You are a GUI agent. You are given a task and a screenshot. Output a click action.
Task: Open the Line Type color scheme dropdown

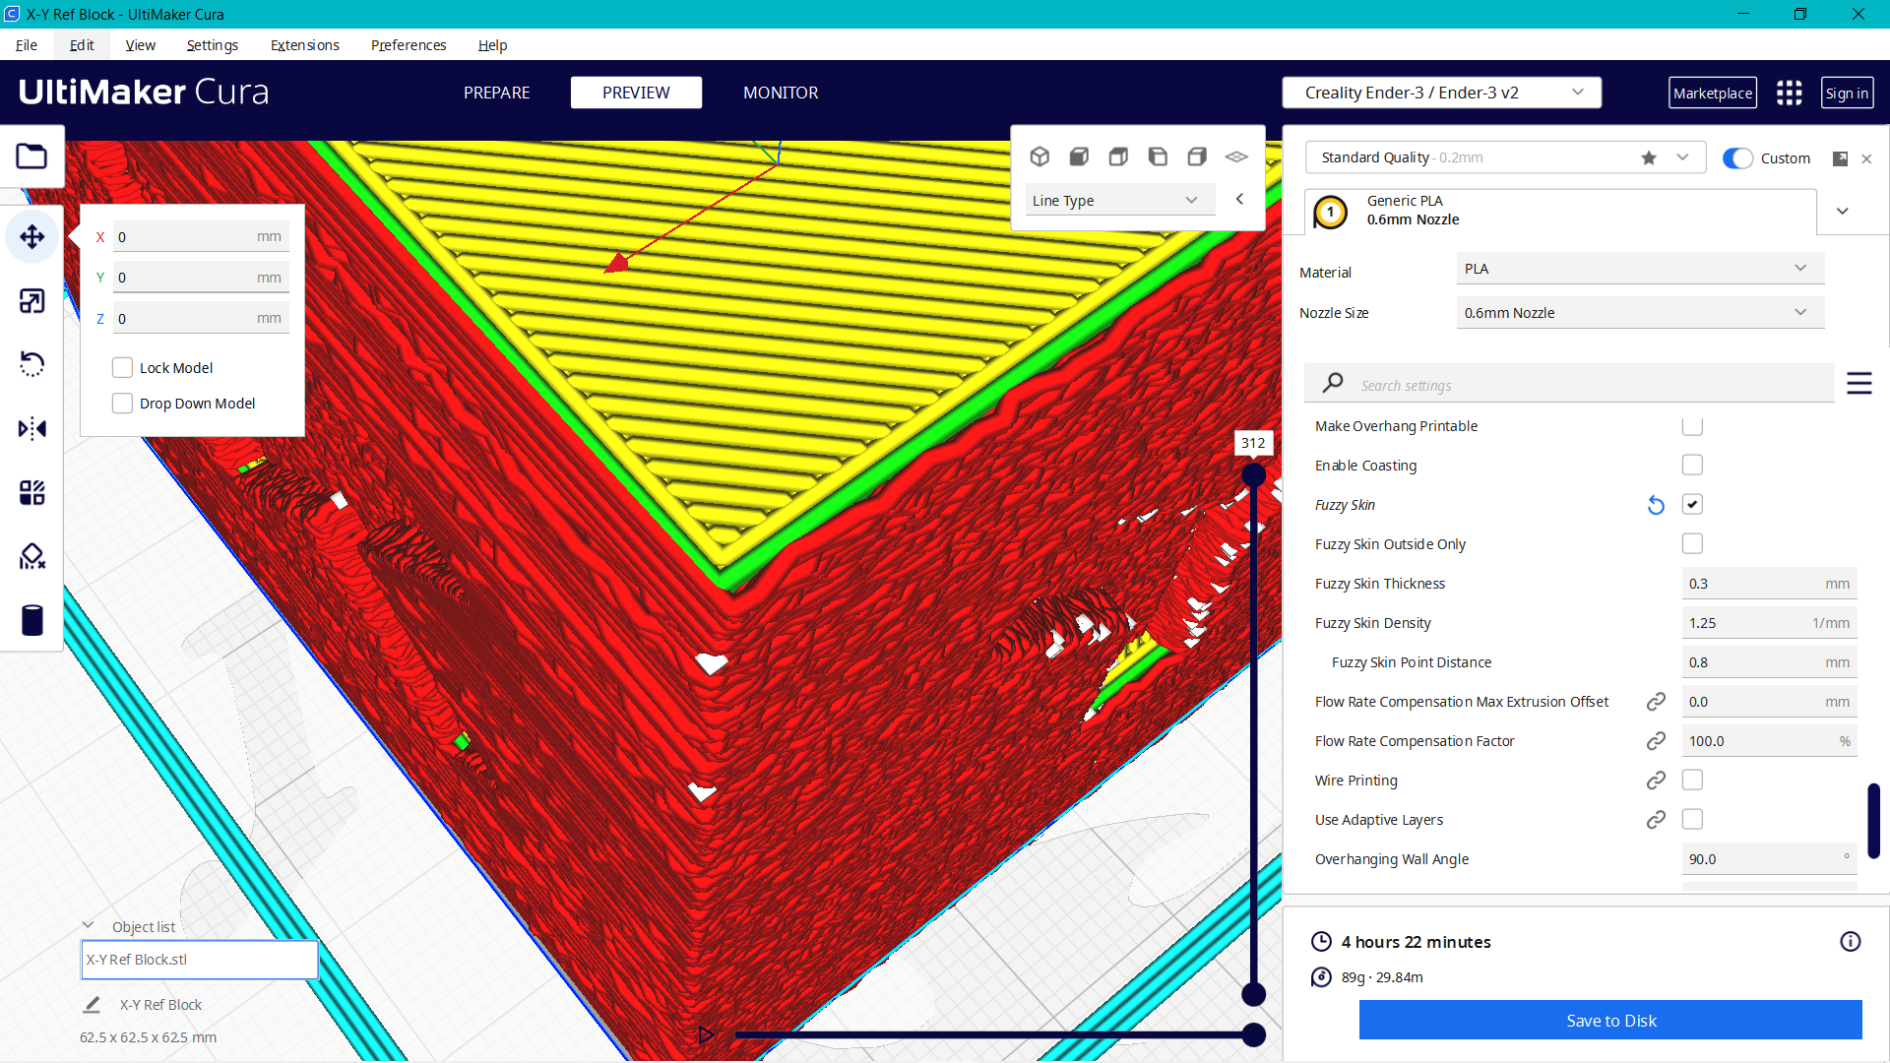click(1119, 199)
